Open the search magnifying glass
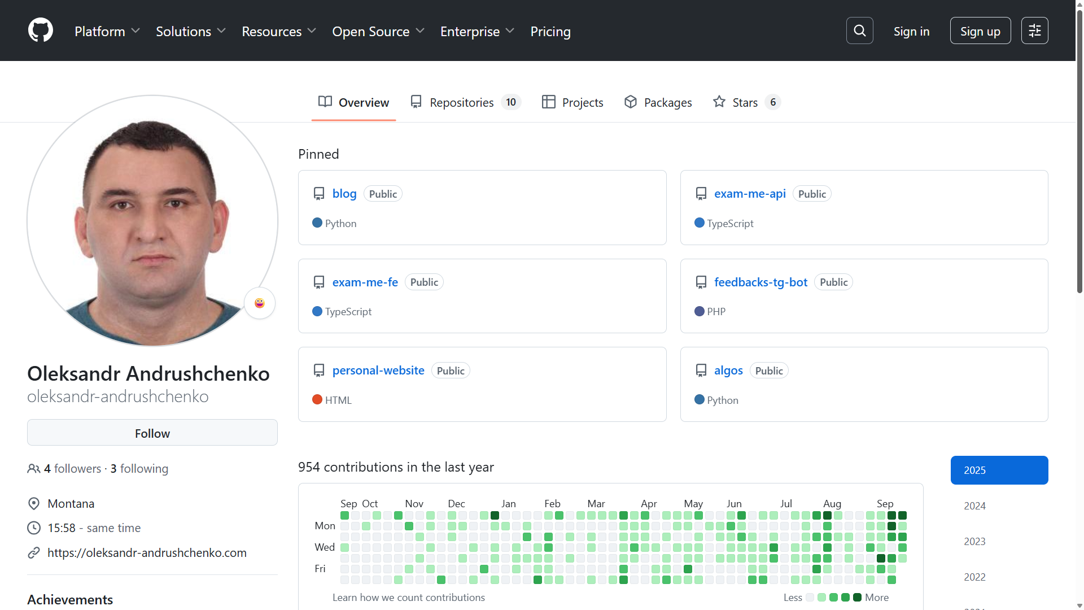 click(859, 30)
